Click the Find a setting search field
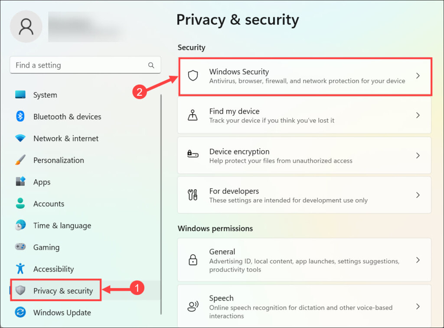The height and width of the screenshot is (328, 444). pyautogui.click(x=78, y=66)
